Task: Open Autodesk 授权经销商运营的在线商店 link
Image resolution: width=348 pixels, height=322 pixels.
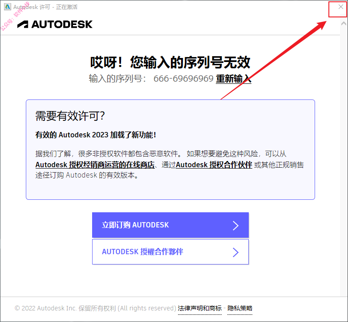Action: pos(95,165)
